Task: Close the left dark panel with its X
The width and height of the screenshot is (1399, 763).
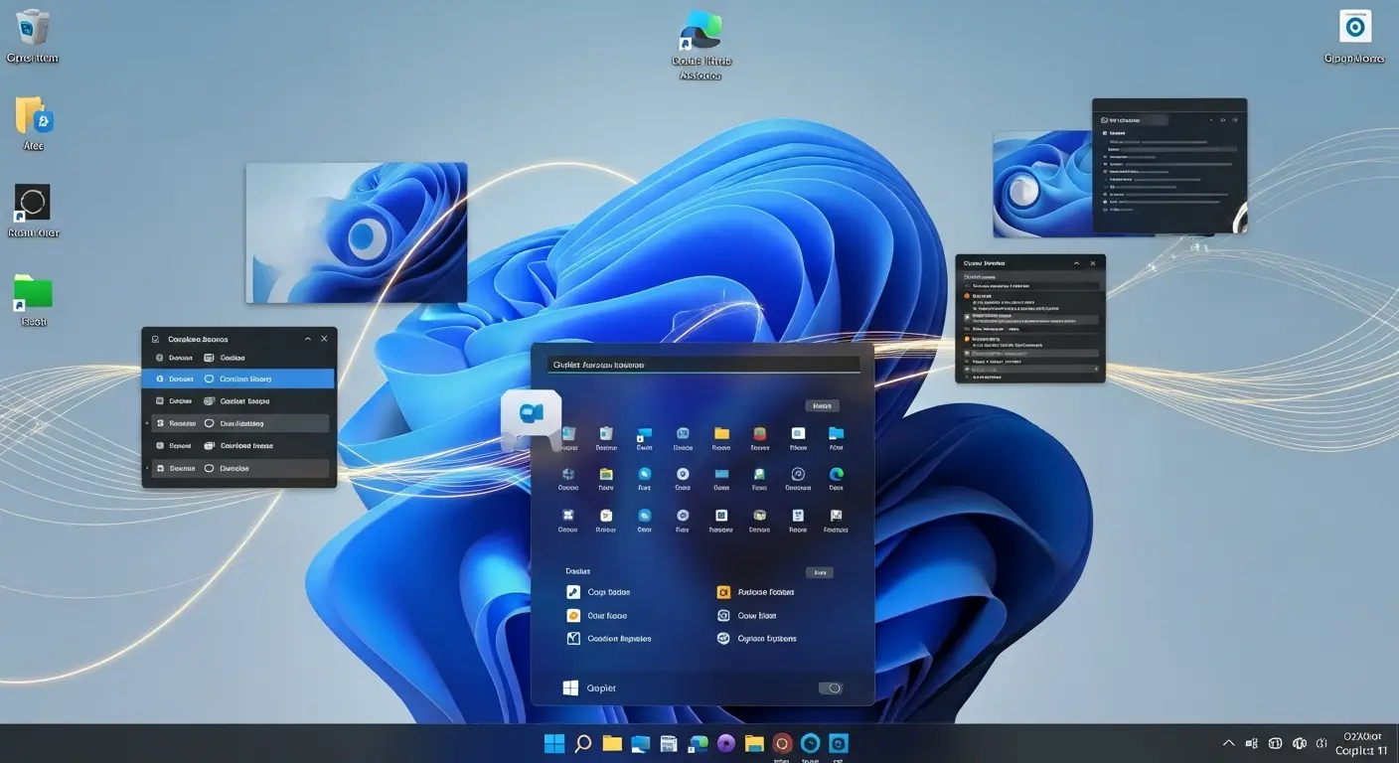Action: [x=325, y=339]
